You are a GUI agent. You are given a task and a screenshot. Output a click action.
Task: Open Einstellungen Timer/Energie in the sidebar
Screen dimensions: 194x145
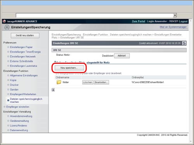coord(25,52)
